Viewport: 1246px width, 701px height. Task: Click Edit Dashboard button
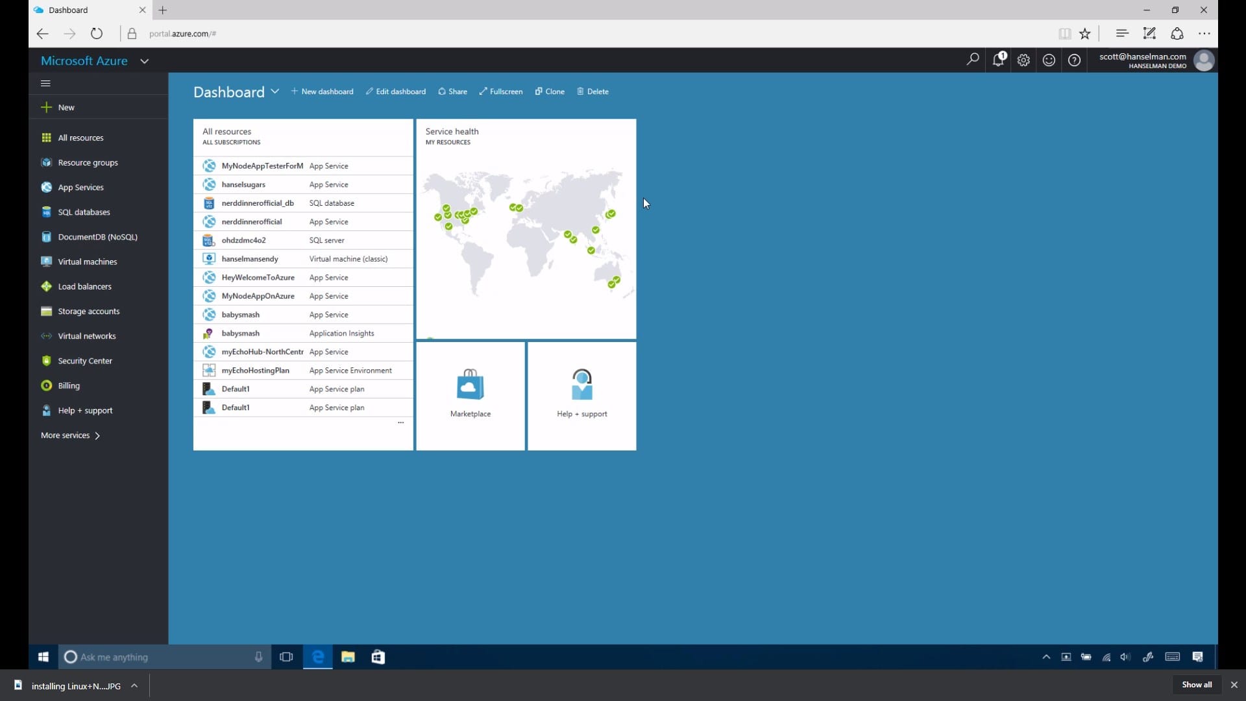point(397,92)
